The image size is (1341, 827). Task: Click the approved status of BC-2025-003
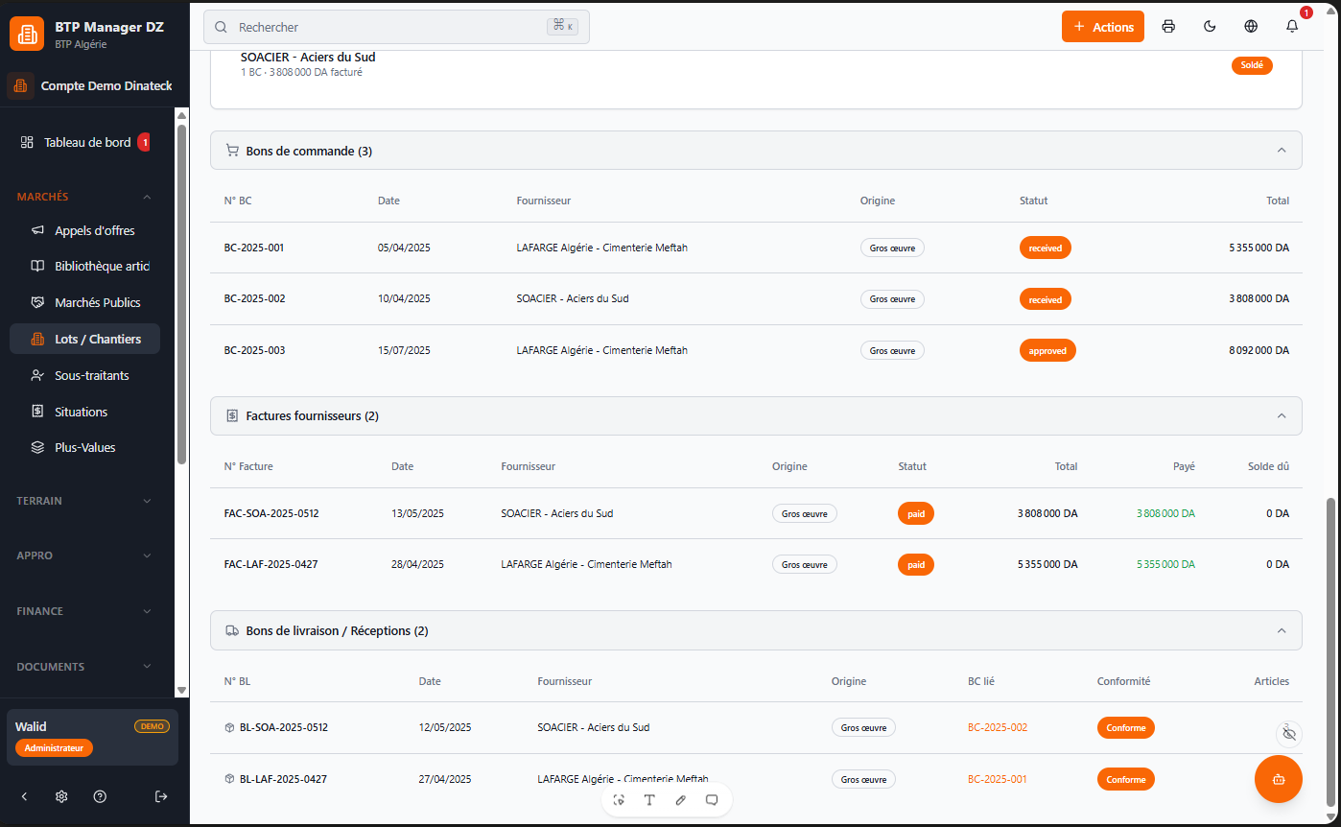pos(1047,350)
